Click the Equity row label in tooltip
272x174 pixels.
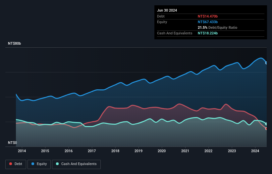pos(162,22)
